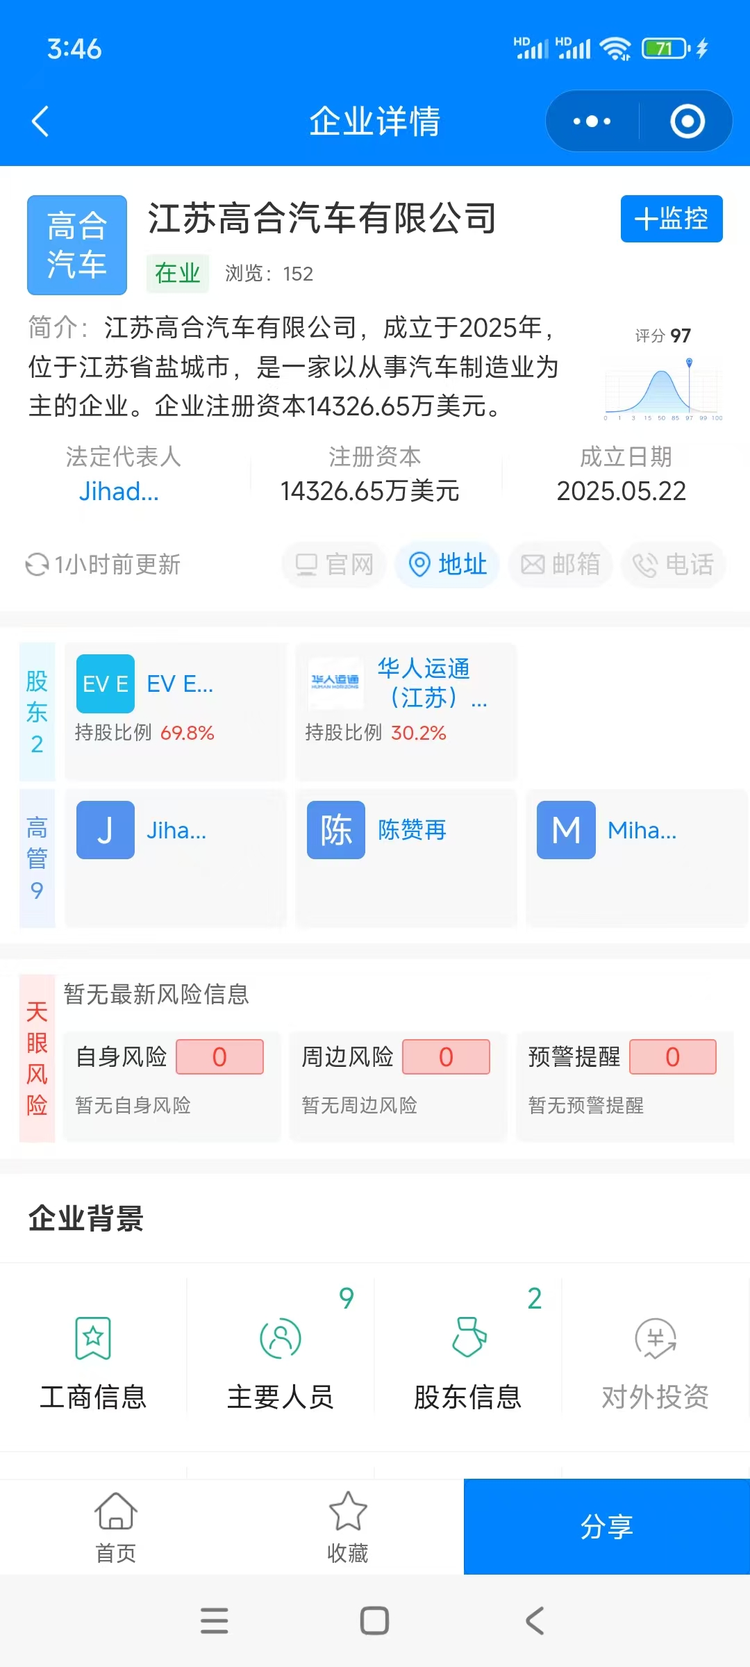Viewport: 750px width, 1667px height.
Task: Share company via 分享 button
Action: 607,1527
